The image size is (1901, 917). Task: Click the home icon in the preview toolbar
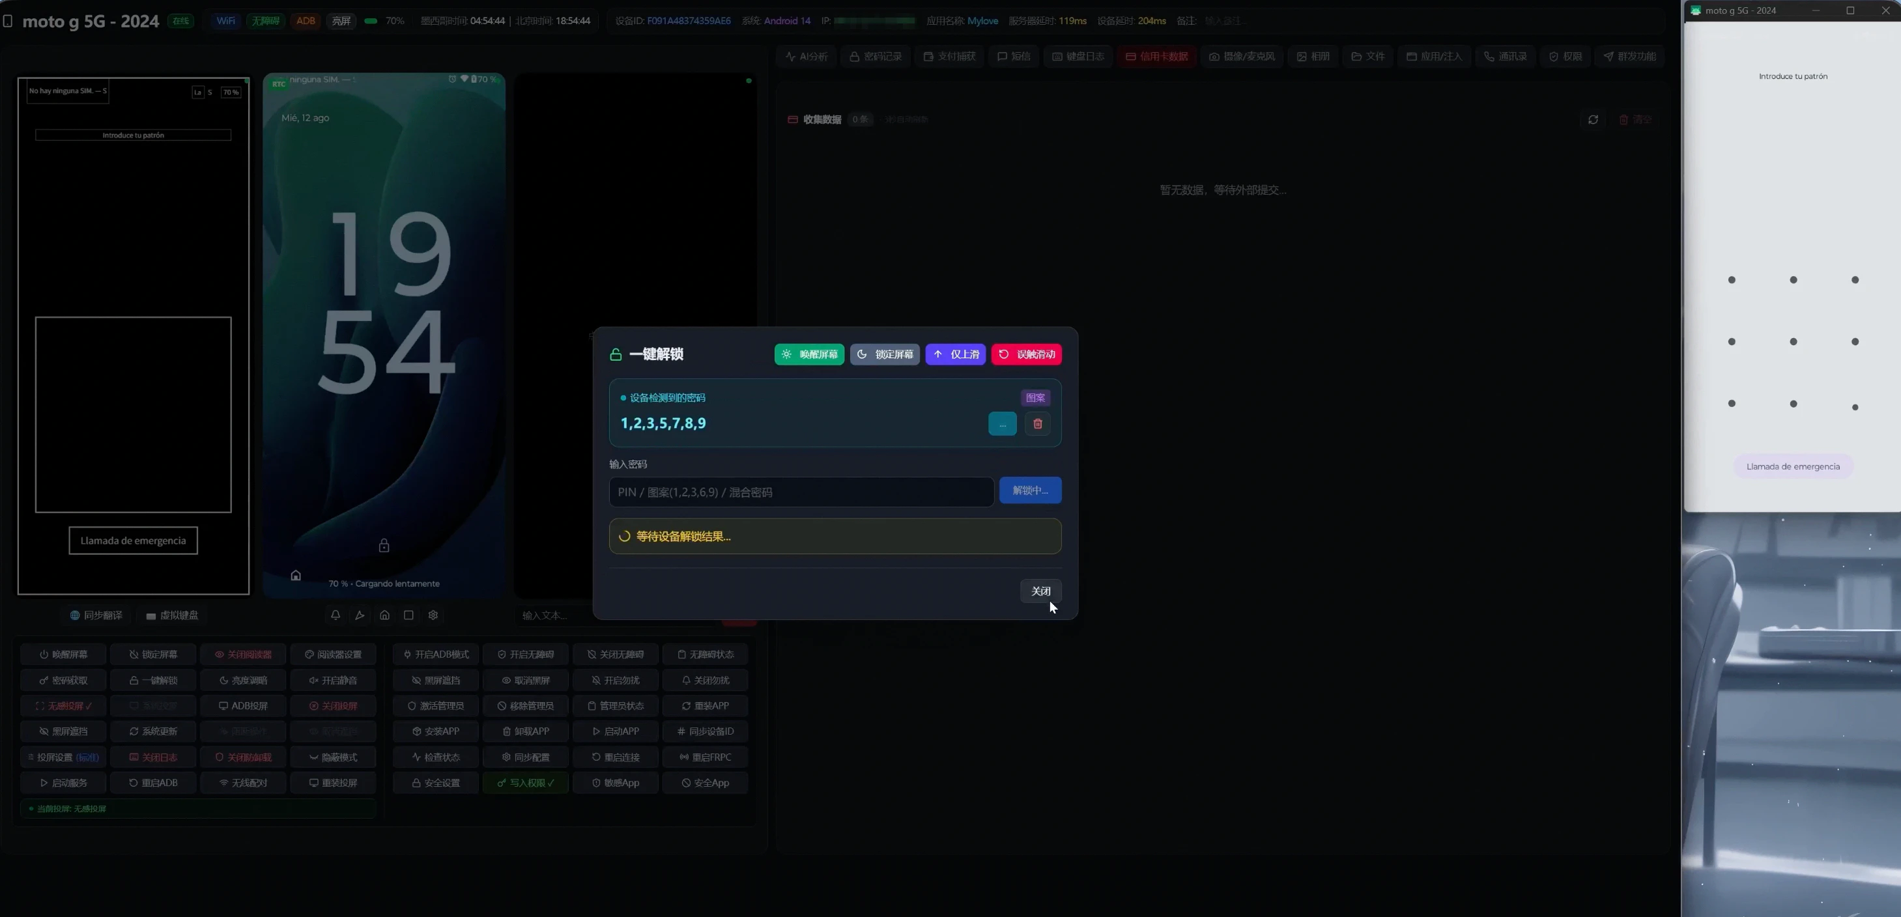click(x=384, y=615)
